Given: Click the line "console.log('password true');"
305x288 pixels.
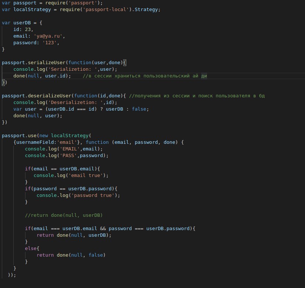Looking at the screenshot, I should 78,195.
